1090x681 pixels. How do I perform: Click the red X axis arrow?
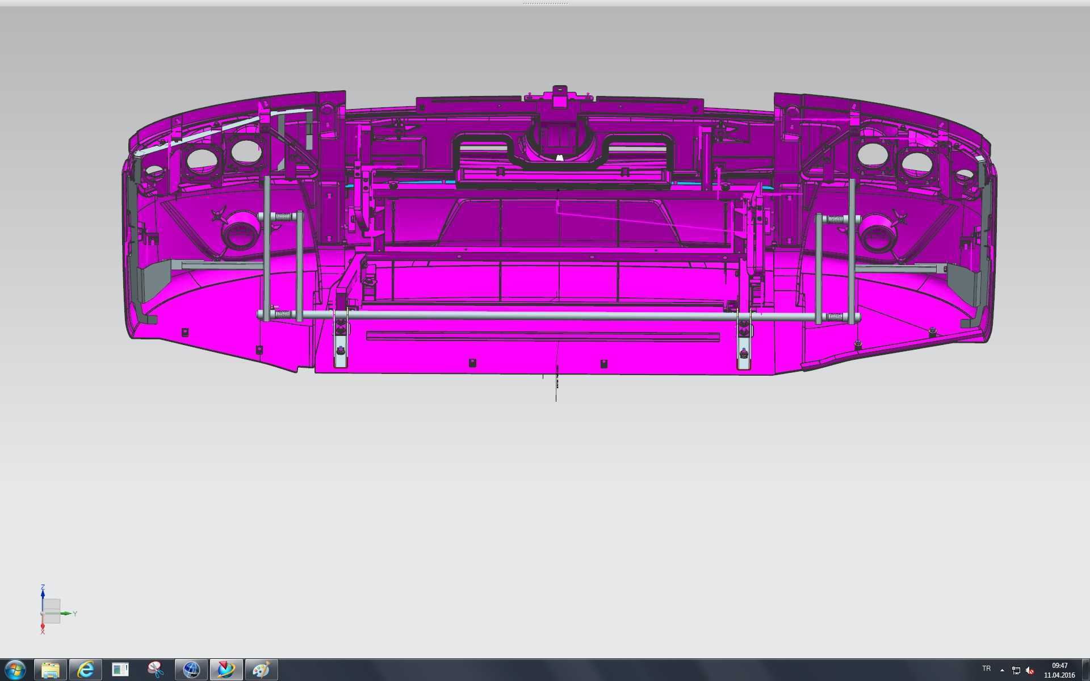coord(43,627)
